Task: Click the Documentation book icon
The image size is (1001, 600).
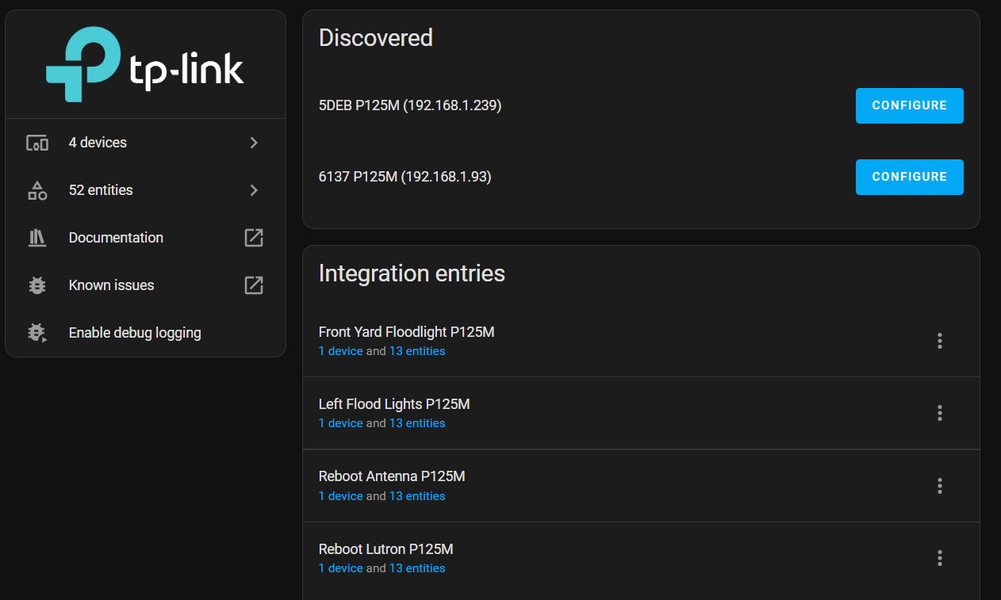Action: point(36,238)
